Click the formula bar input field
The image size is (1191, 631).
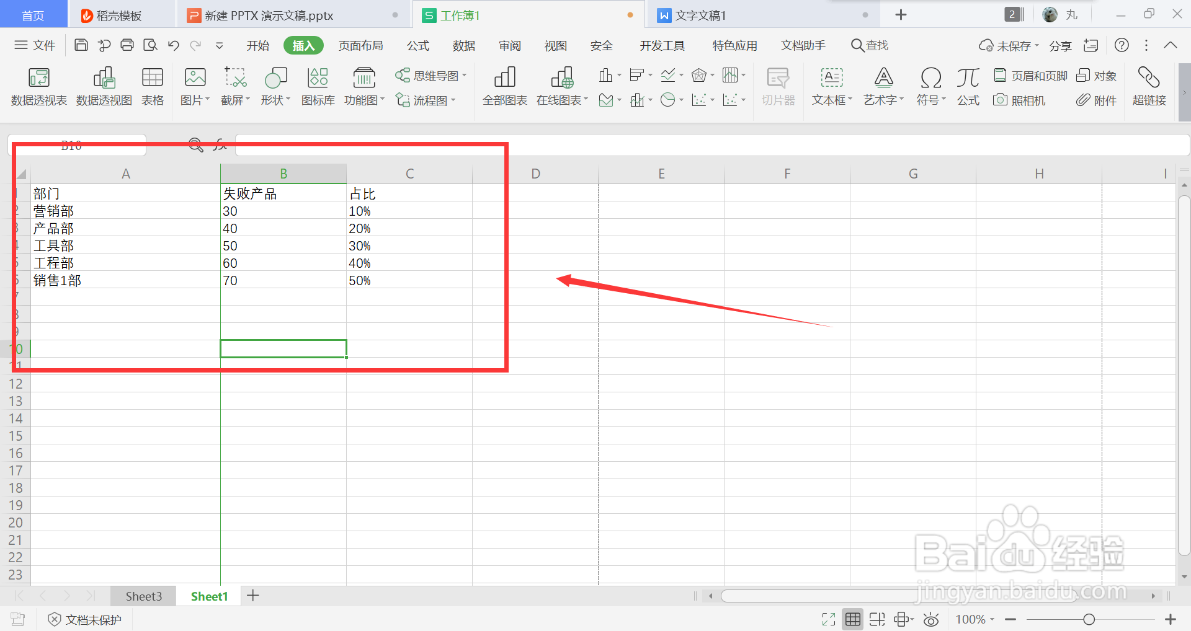[x=712, y=145]
